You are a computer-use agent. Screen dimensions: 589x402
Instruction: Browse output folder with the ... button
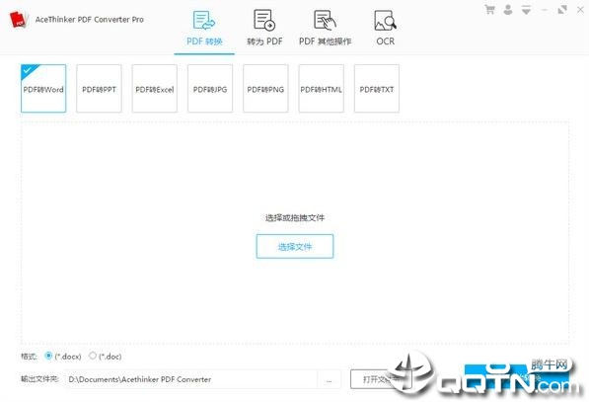click(330, 379)
